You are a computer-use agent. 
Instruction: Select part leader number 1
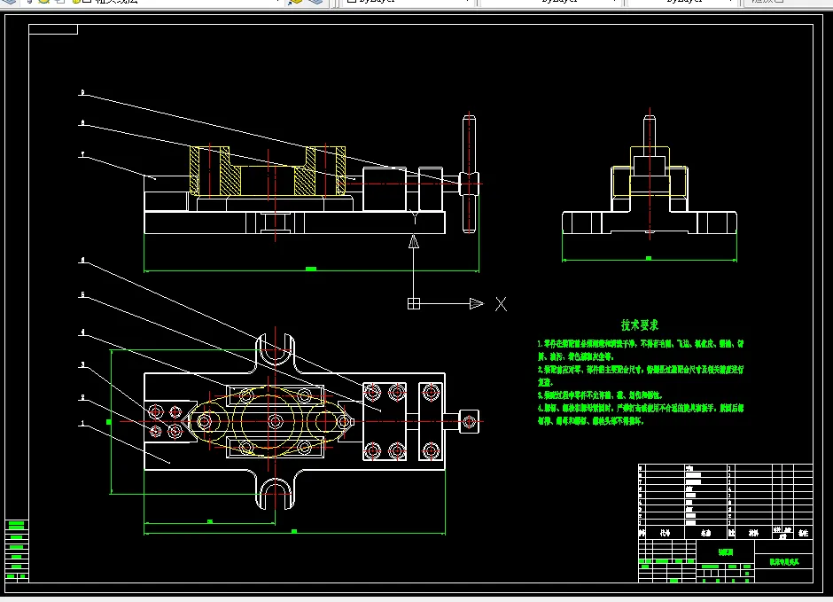click(82, 424)
